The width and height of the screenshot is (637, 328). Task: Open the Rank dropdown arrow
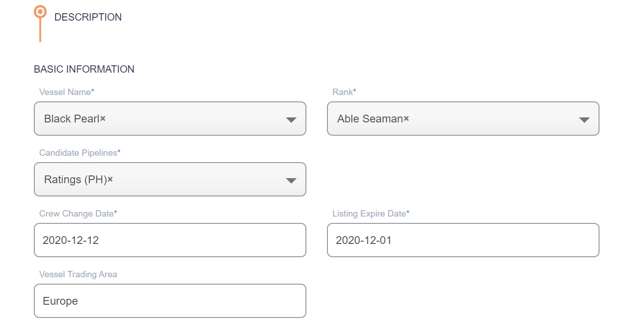click(x=584, y=120)
